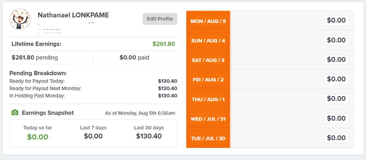Click the Today so far $0.00 figure
Screen dimensions: 366x160
[38, 137]
